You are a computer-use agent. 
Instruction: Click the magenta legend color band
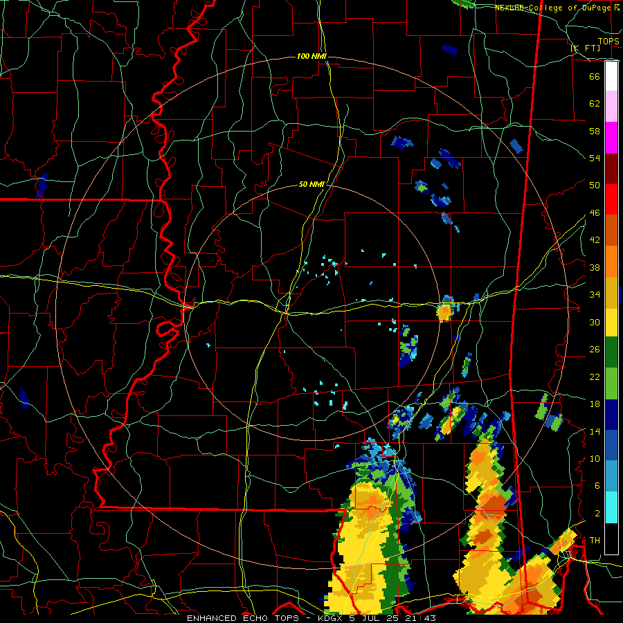click(611, 138)
